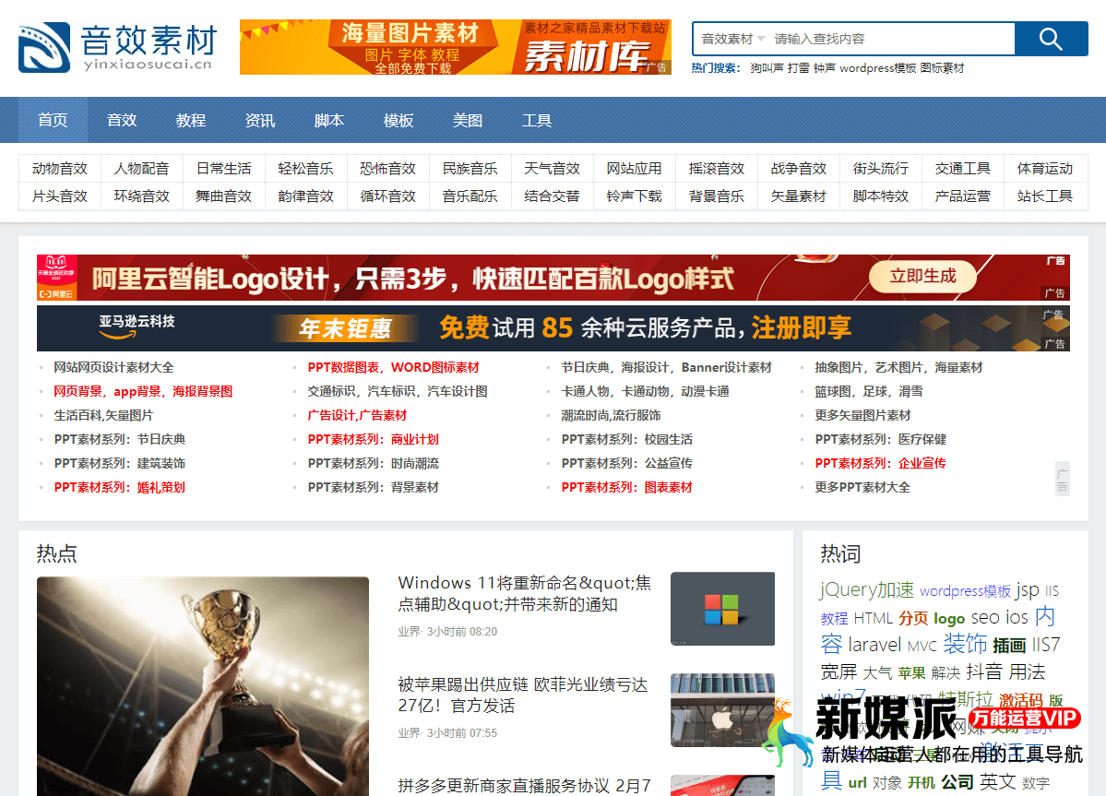
Task: Go to the 铃声下载 category
Action: [x=635, y=196]
